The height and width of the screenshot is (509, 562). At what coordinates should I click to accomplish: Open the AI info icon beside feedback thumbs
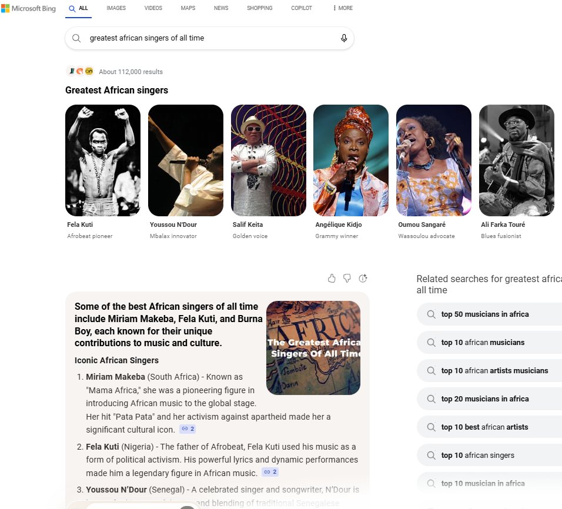pos(363,278)
